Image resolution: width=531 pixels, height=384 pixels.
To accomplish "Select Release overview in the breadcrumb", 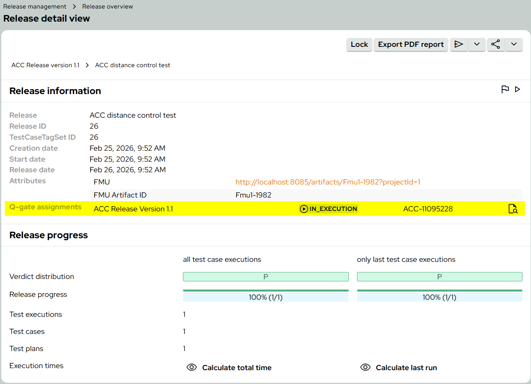I will pos(108,6).
